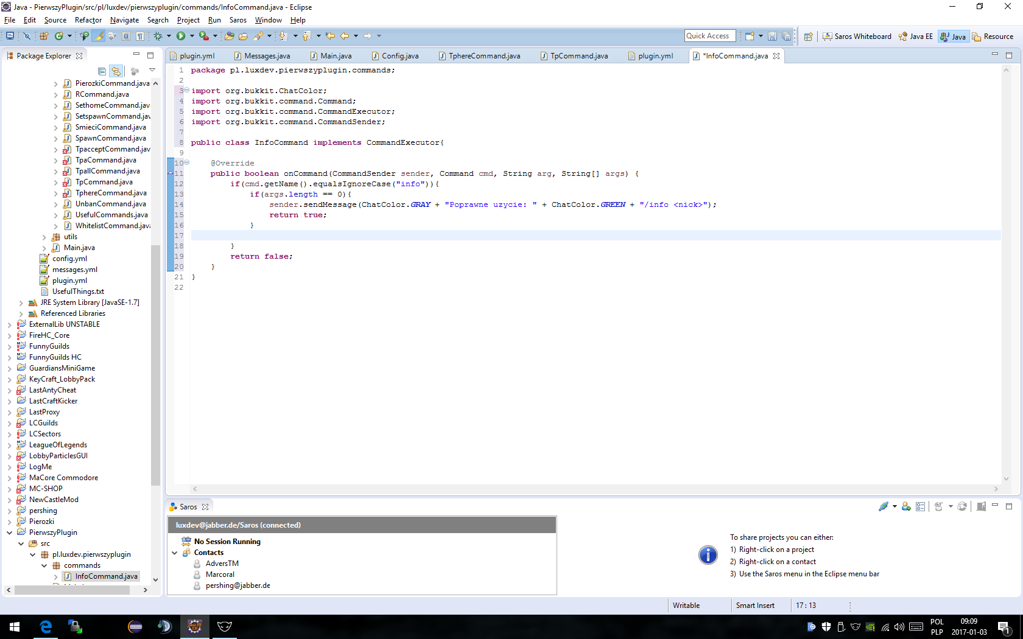Open the Run button dropdown arrow
1023x639 pixels.
[192, 37]
